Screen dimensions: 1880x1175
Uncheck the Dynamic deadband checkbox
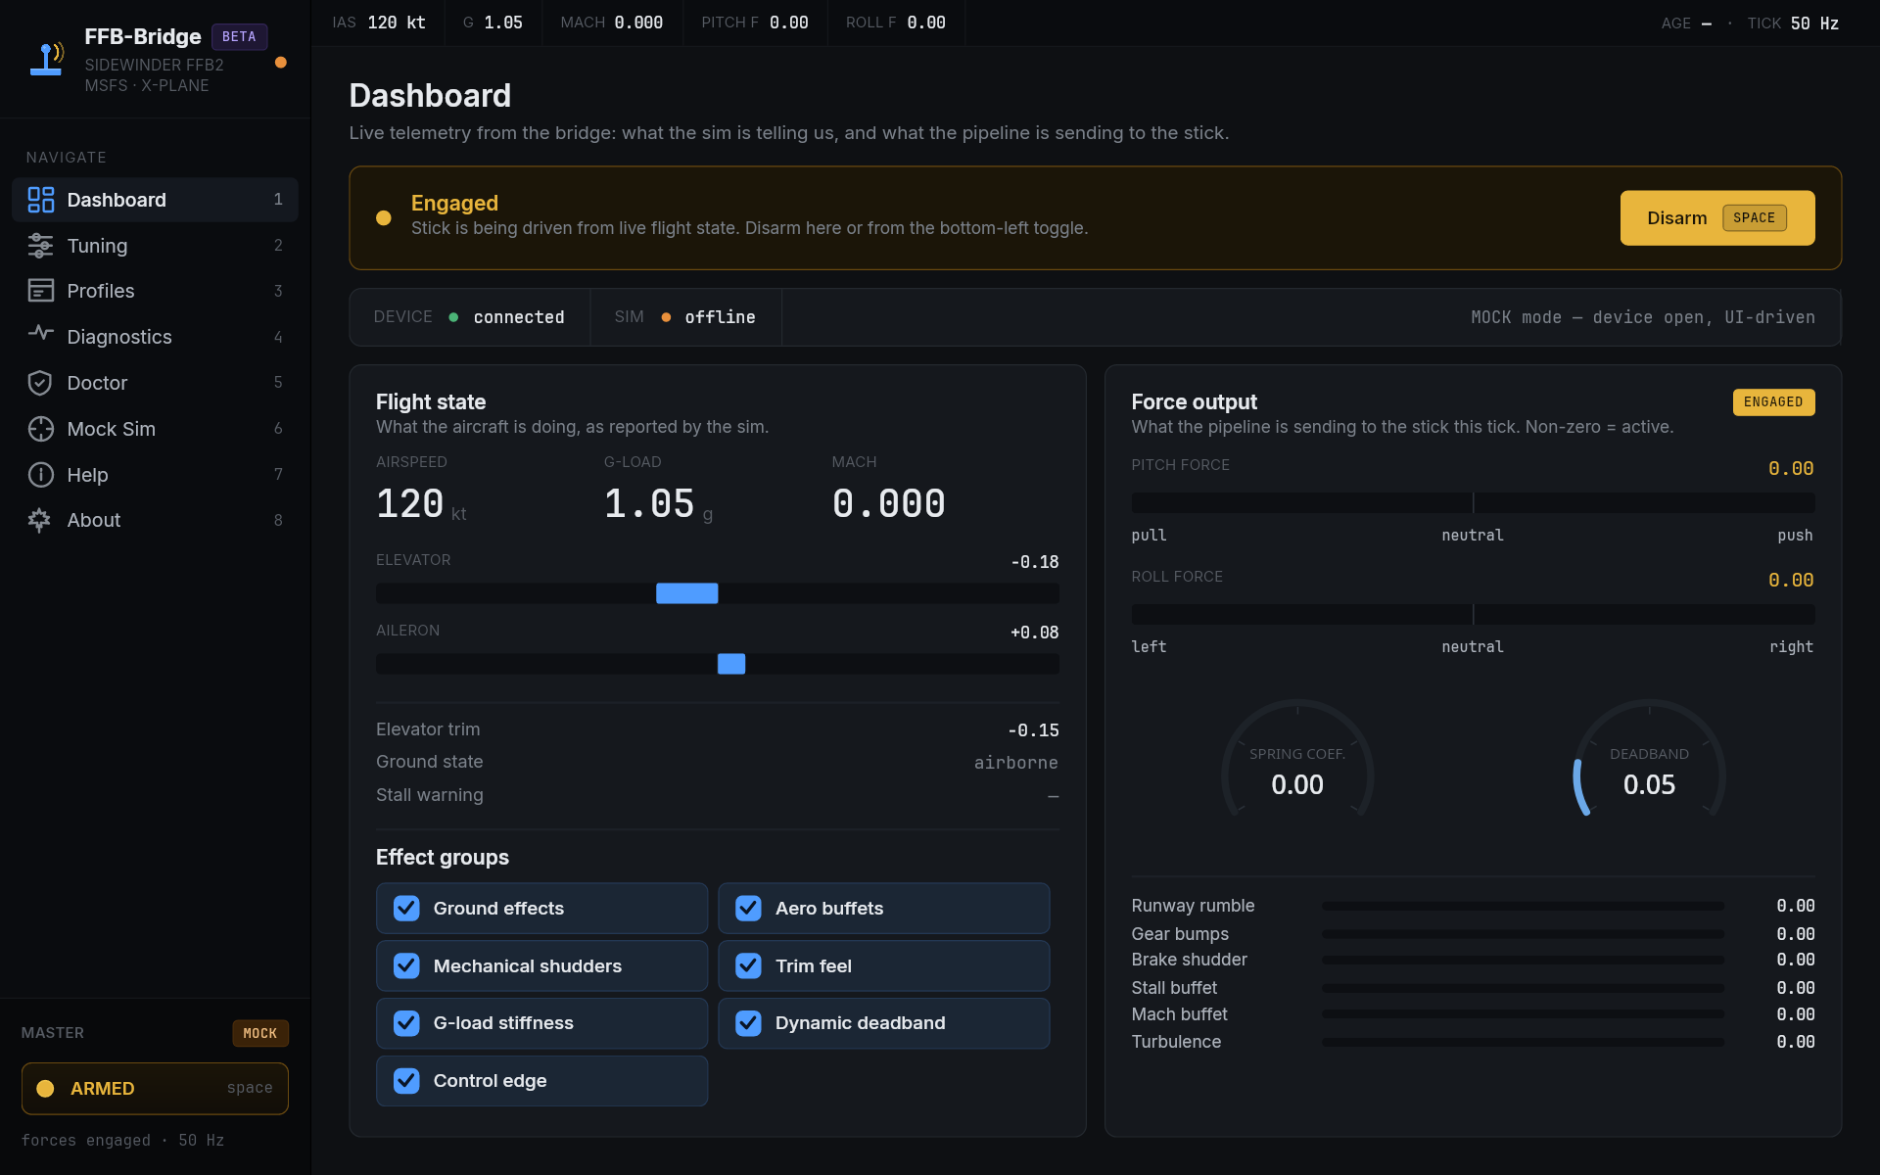pyautogui.click(x=749, y=1023)
